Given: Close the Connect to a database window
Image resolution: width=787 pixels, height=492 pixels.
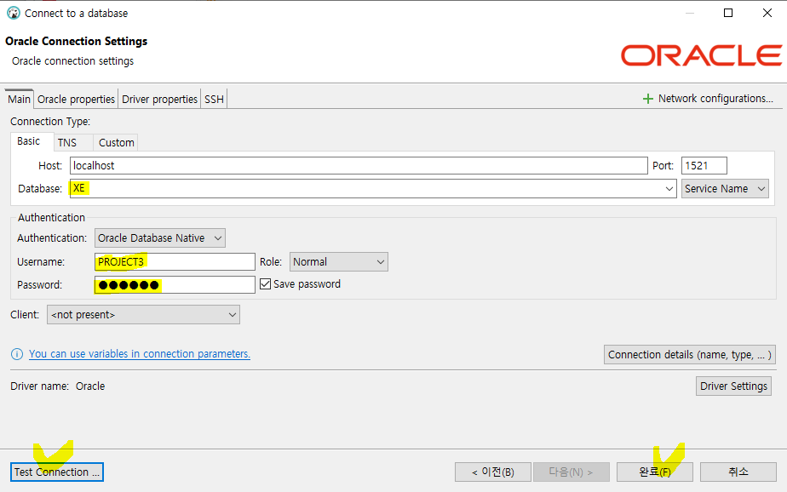Looking at the screenshot, I should pyautogui.click(x=767, y=13).
